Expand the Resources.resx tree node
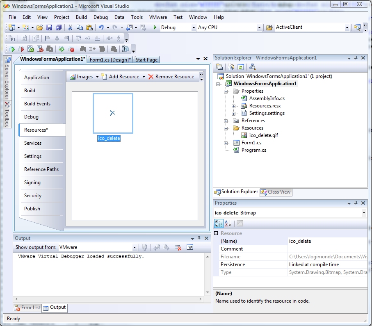Screen dimensions: 372x326 click(x=233, y=106)
